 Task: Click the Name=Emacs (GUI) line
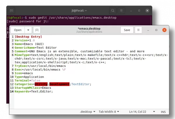coord(29,44)
